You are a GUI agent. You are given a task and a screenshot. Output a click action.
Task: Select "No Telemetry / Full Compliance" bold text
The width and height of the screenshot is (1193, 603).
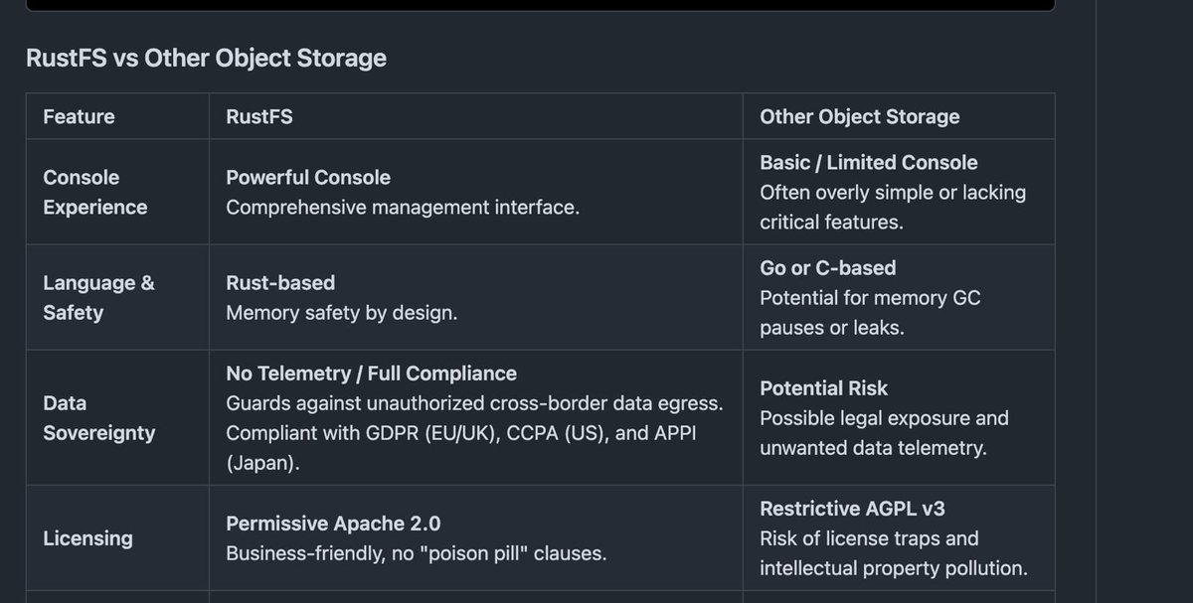[371, 373]
